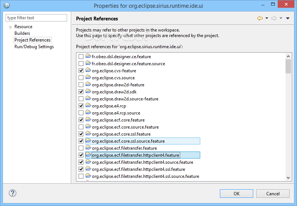The image size is (297, 206).
Task: Click folder icon of org.eclipse.ecf.core.ssl.feature
Action: [x=88, y=133]
